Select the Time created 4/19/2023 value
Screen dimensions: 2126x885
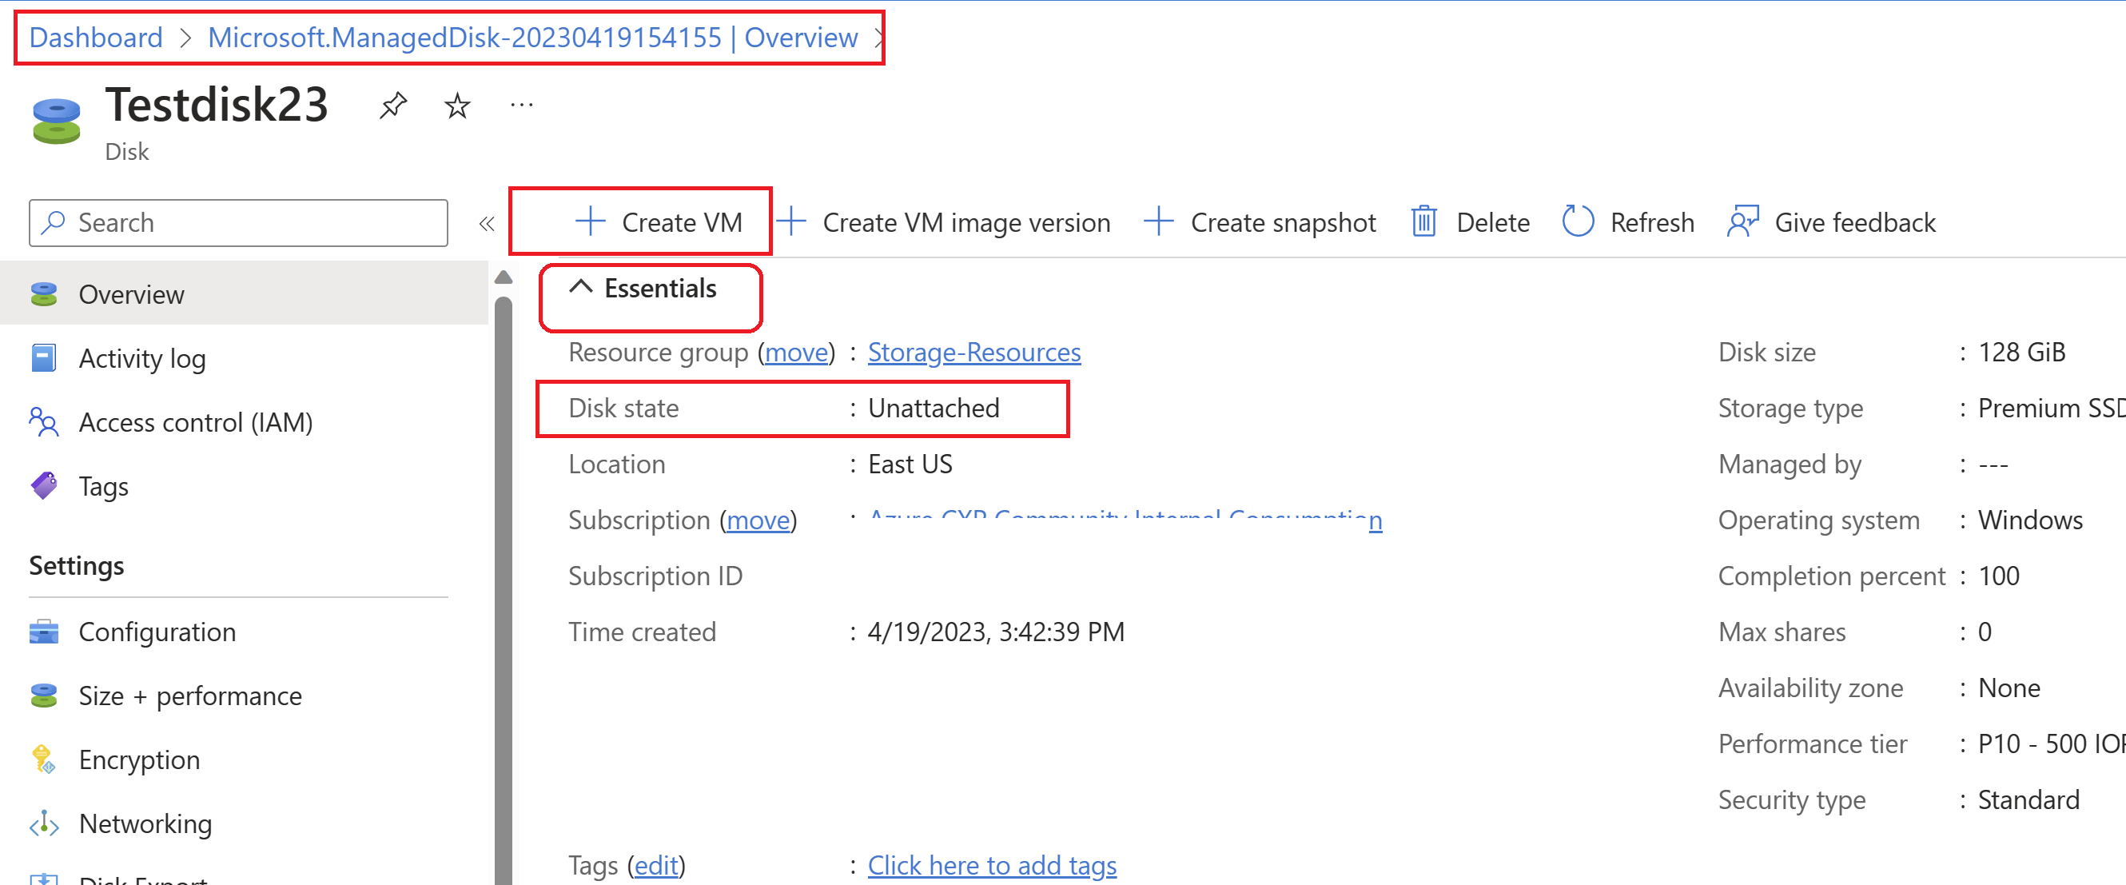[995, 632]
